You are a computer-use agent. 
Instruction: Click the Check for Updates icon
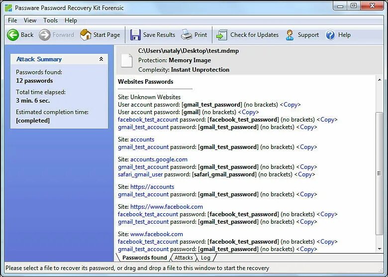[x=222, y=35]
